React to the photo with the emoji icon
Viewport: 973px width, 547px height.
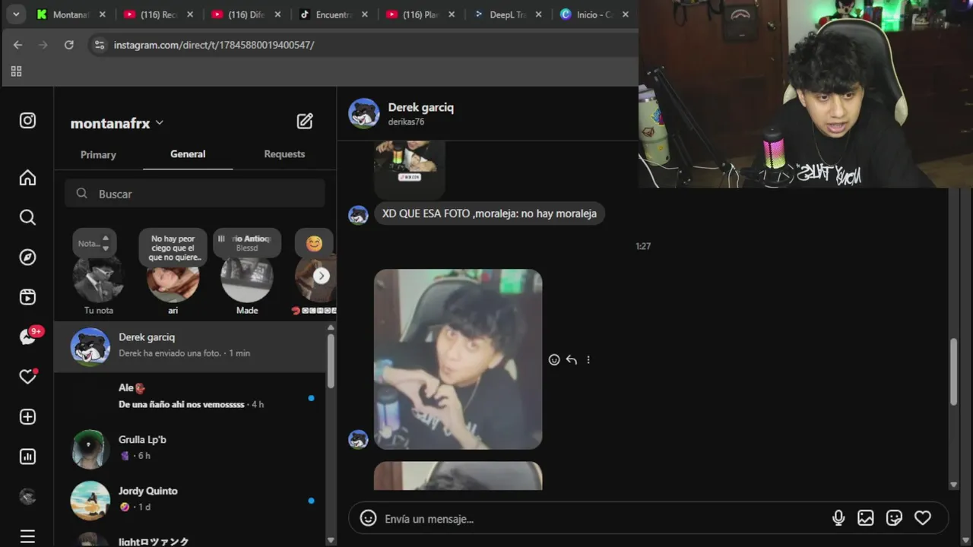(554, 360)
